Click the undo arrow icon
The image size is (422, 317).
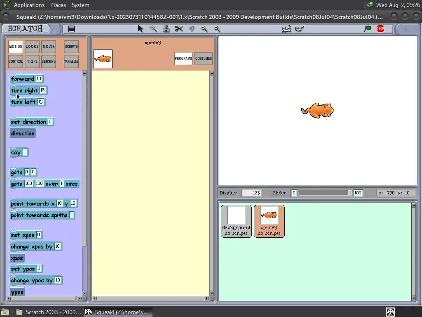[192, 29]
